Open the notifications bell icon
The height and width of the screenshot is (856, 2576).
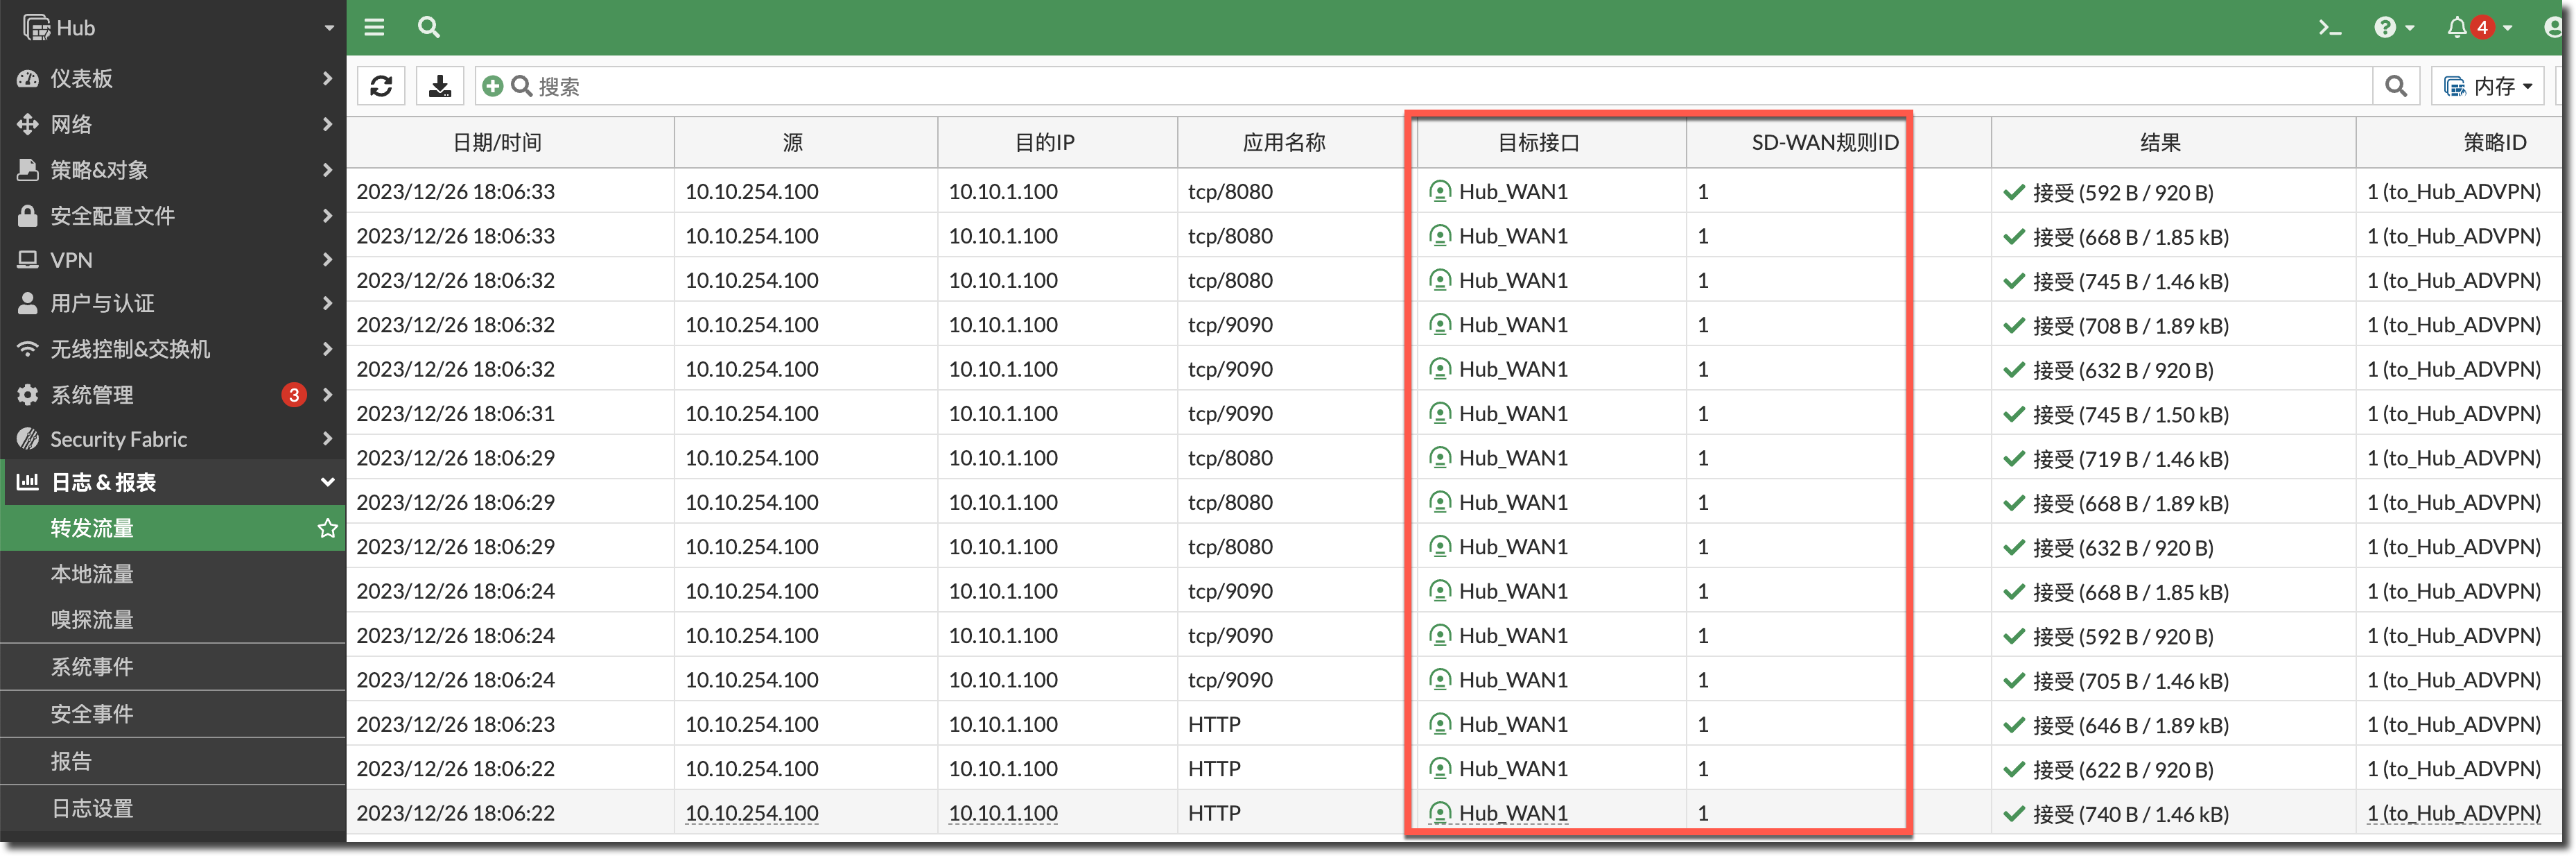[x=2456, y=27]
